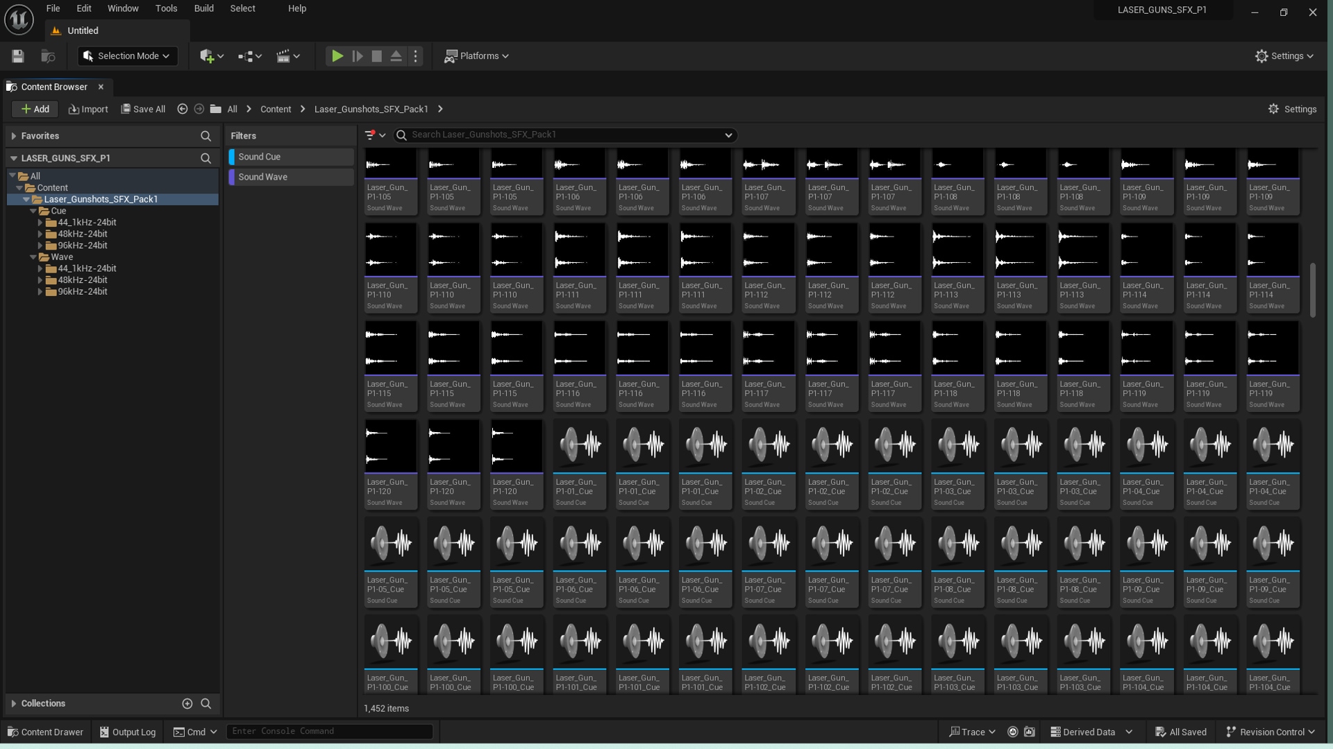Open the filter options funnel dropdown
1333x749 pixels.
375,135
